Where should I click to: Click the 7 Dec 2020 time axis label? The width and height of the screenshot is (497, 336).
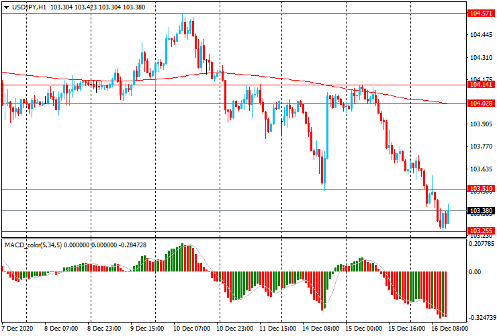pyautogui.click(x=17, y=328)
